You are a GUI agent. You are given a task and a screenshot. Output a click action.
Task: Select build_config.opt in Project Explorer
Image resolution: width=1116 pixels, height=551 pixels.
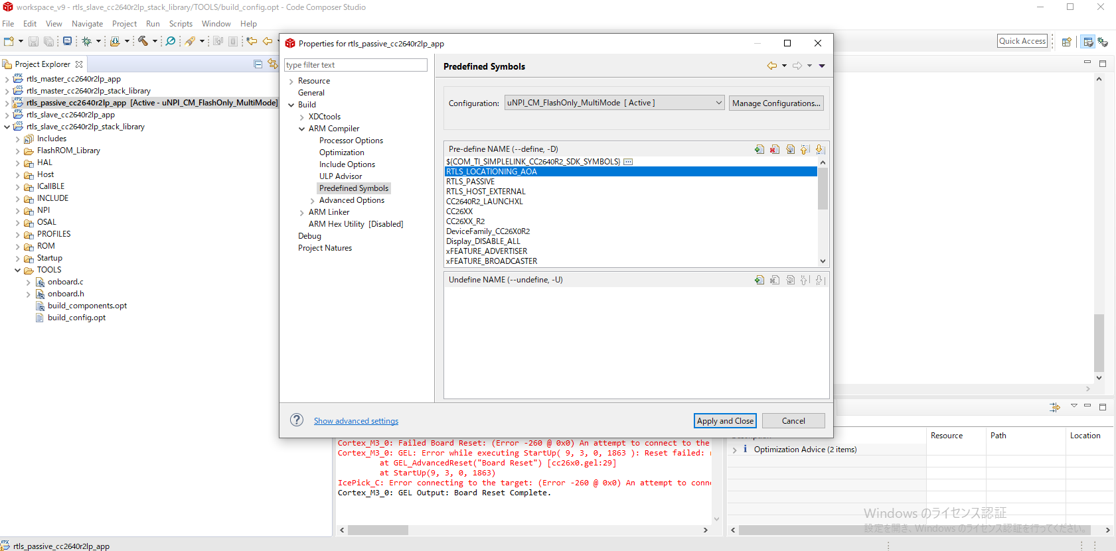[x=76, y=318]
